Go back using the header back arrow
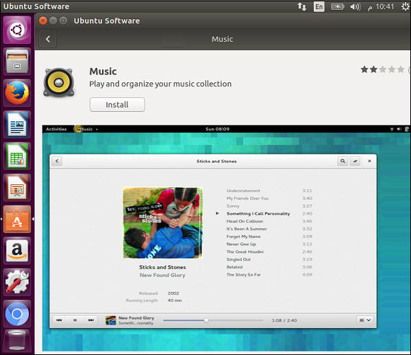Viewport: 411px width, 355px height. (x=48, y=39)
